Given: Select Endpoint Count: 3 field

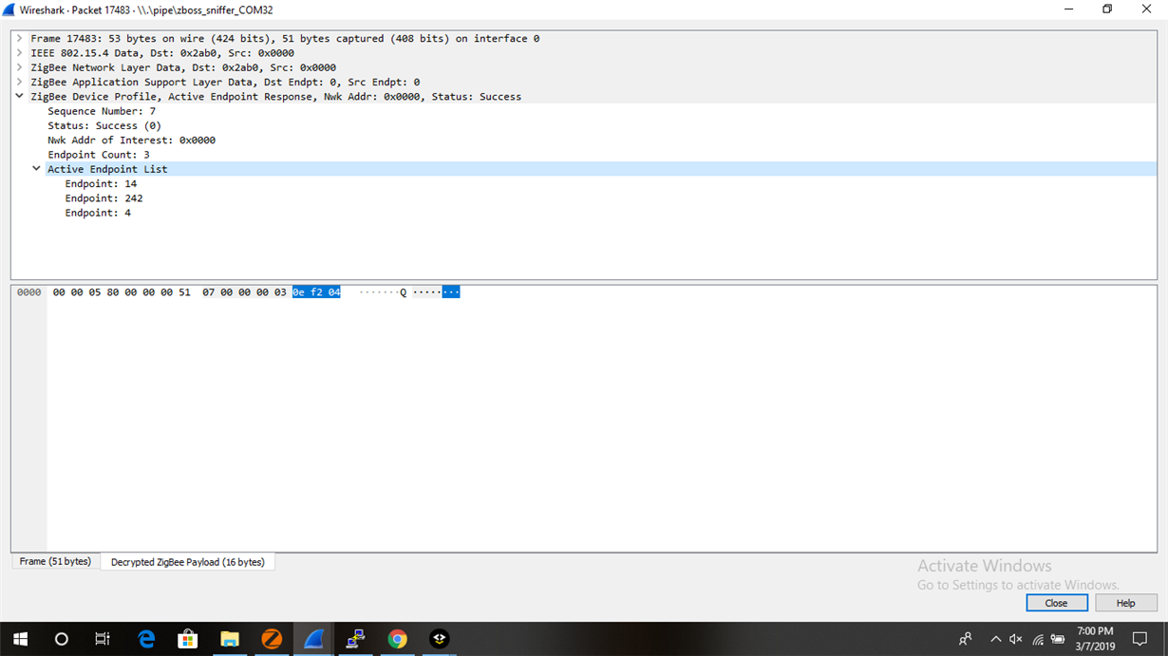Looking at the screenshot, I should pos(99,155).
